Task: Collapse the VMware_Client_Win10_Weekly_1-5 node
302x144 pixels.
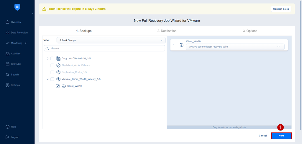Action: [x=48, y=79]
